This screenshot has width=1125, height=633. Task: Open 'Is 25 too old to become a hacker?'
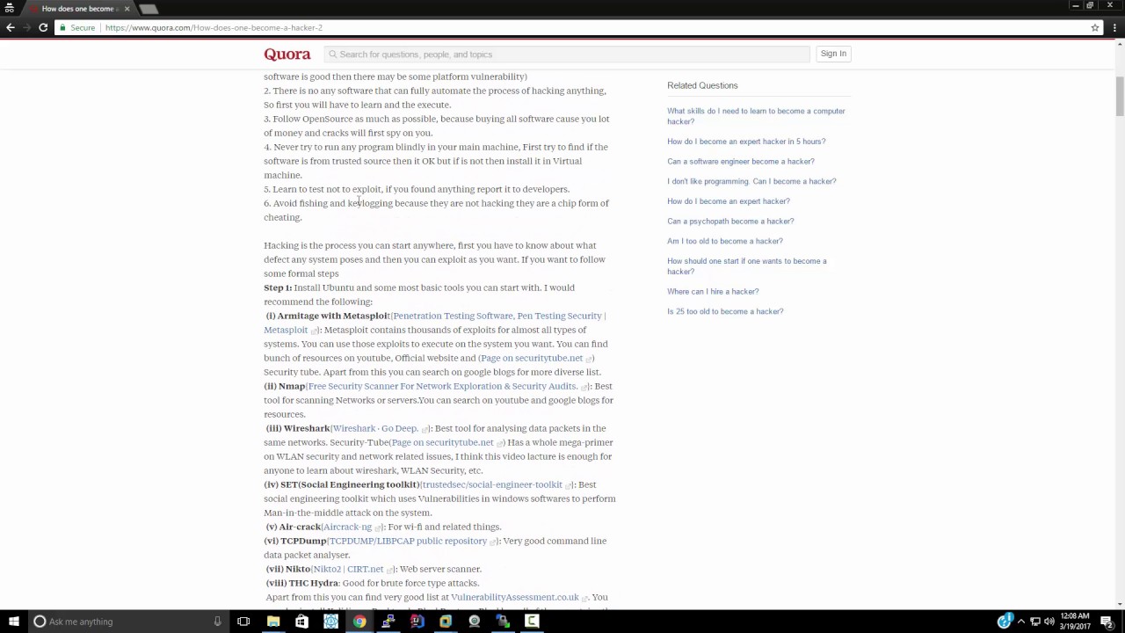click(x=725, y=311)
